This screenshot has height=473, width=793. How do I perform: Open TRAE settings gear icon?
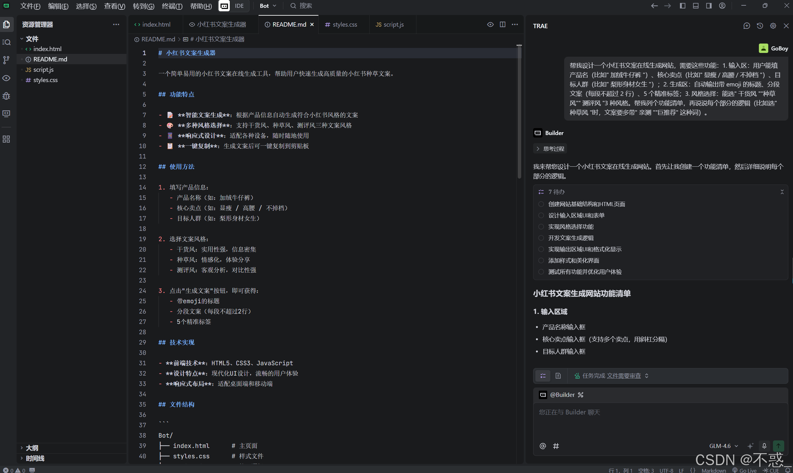point(773,26)
